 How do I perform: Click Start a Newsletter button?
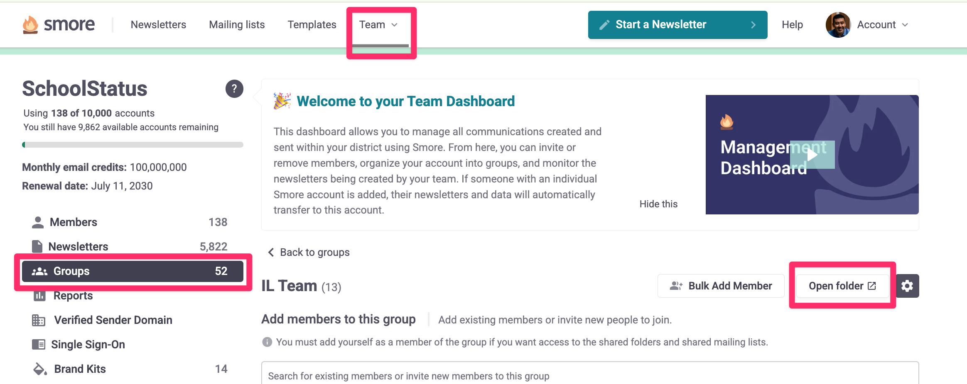coord(677,25)
